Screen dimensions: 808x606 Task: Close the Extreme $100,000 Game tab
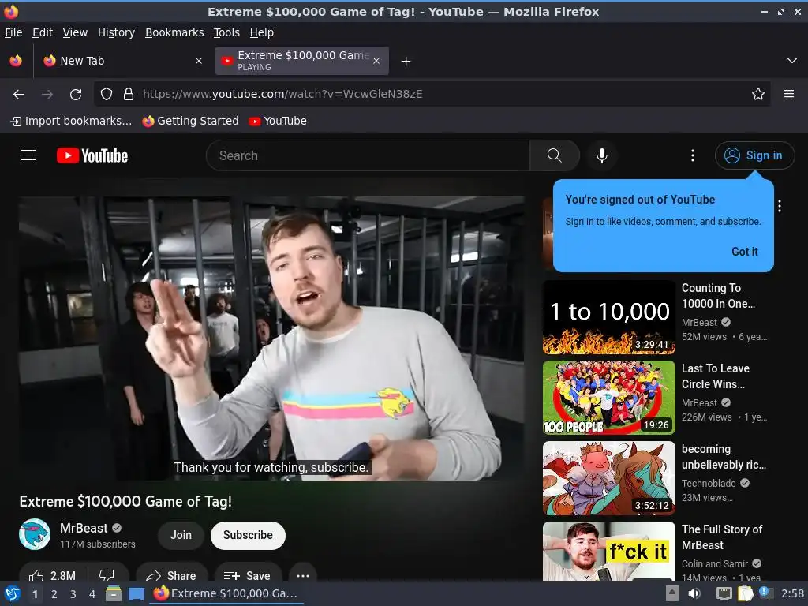(376, 61)
